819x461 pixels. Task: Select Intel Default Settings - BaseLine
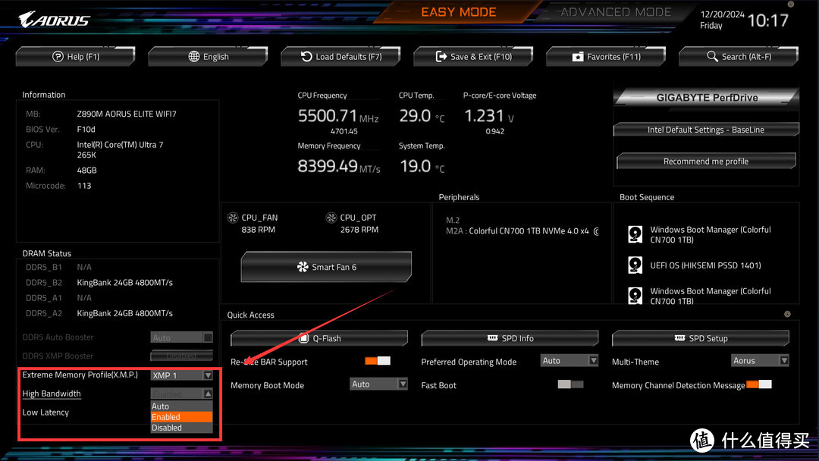tap(706, 130)
